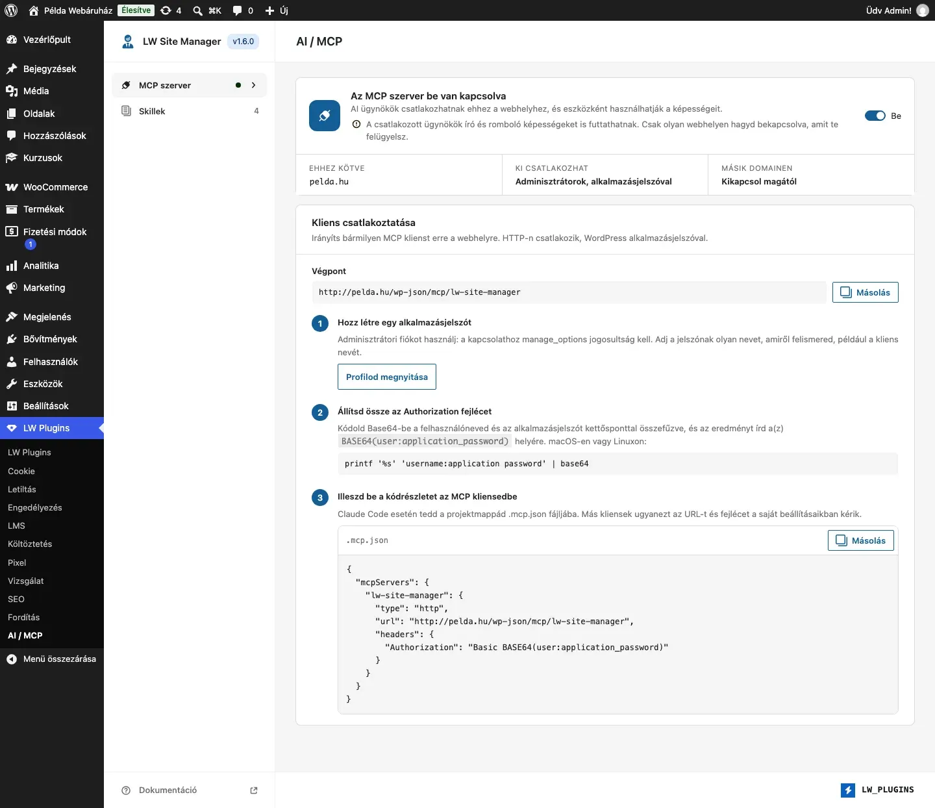This screenshot has width=935, height=808.
Task: Open the SEO submenu item
Action: 16,599
